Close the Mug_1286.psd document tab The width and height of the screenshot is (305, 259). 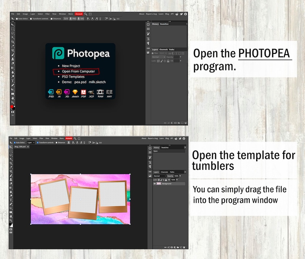tap(28, 147)
